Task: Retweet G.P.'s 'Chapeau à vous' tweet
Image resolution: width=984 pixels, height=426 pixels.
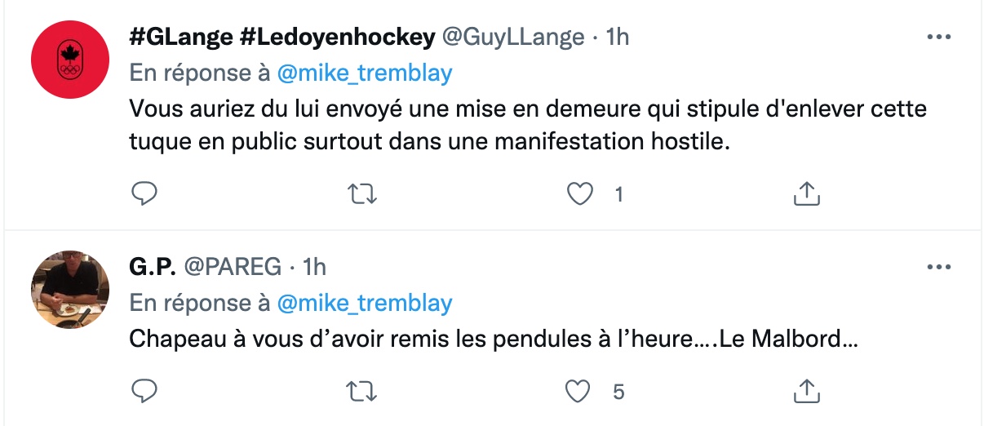Action: pos(360,392)
